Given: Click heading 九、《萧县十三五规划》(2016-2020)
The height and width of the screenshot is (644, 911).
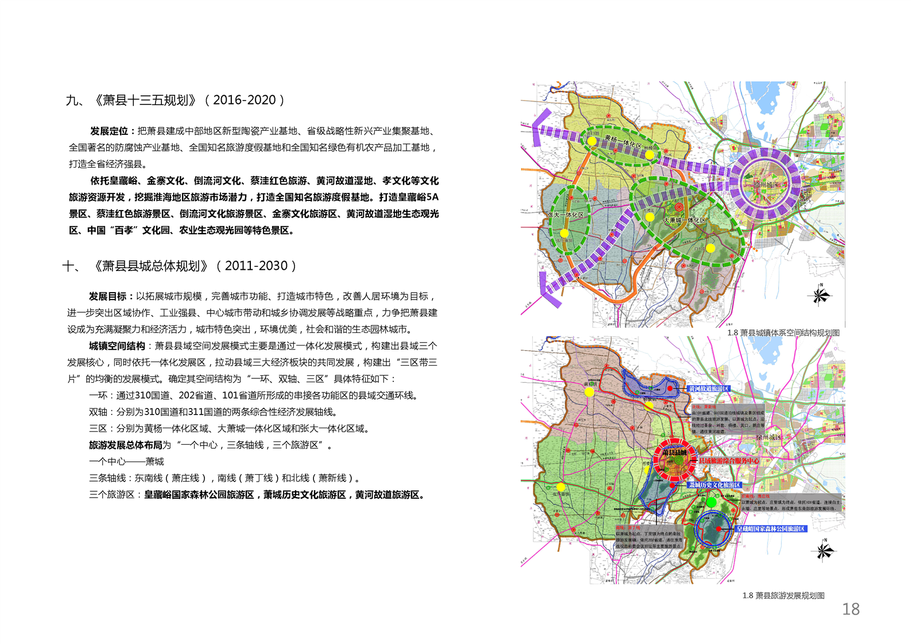Looking at the screenshot, I should pyautogui.click(x=176, y=100).
